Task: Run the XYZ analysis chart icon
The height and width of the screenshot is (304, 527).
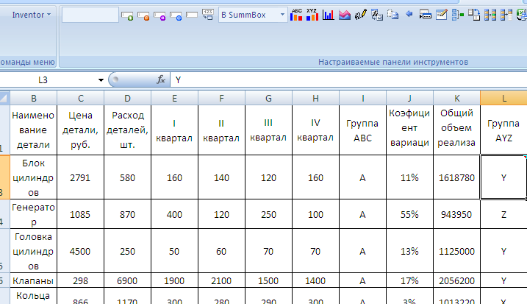Action: coord(312,15)
